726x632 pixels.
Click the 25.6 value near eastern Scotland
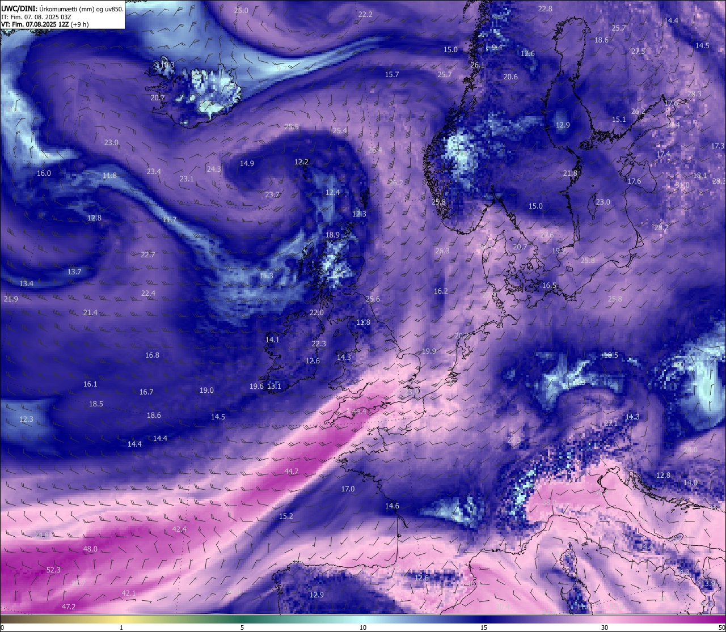[x=373, y=299]
